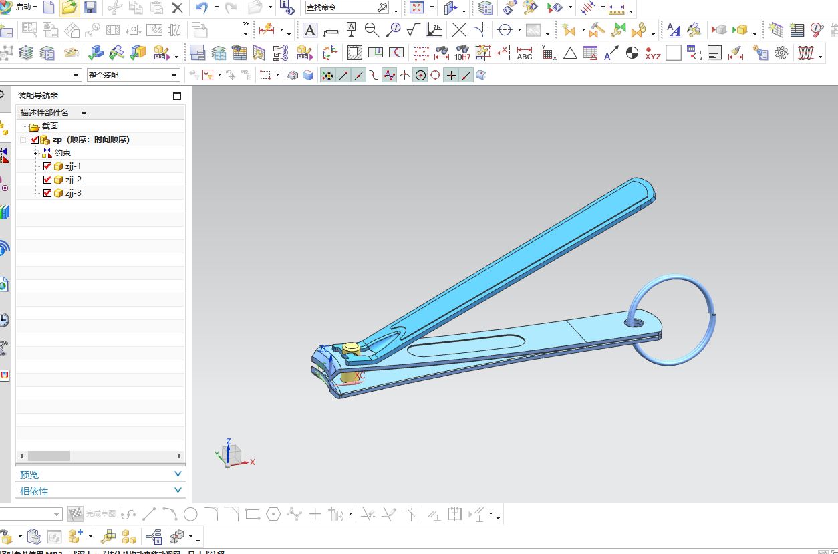Open the undo history dropdown arrow
838x554 pixels.
point(217,8)
